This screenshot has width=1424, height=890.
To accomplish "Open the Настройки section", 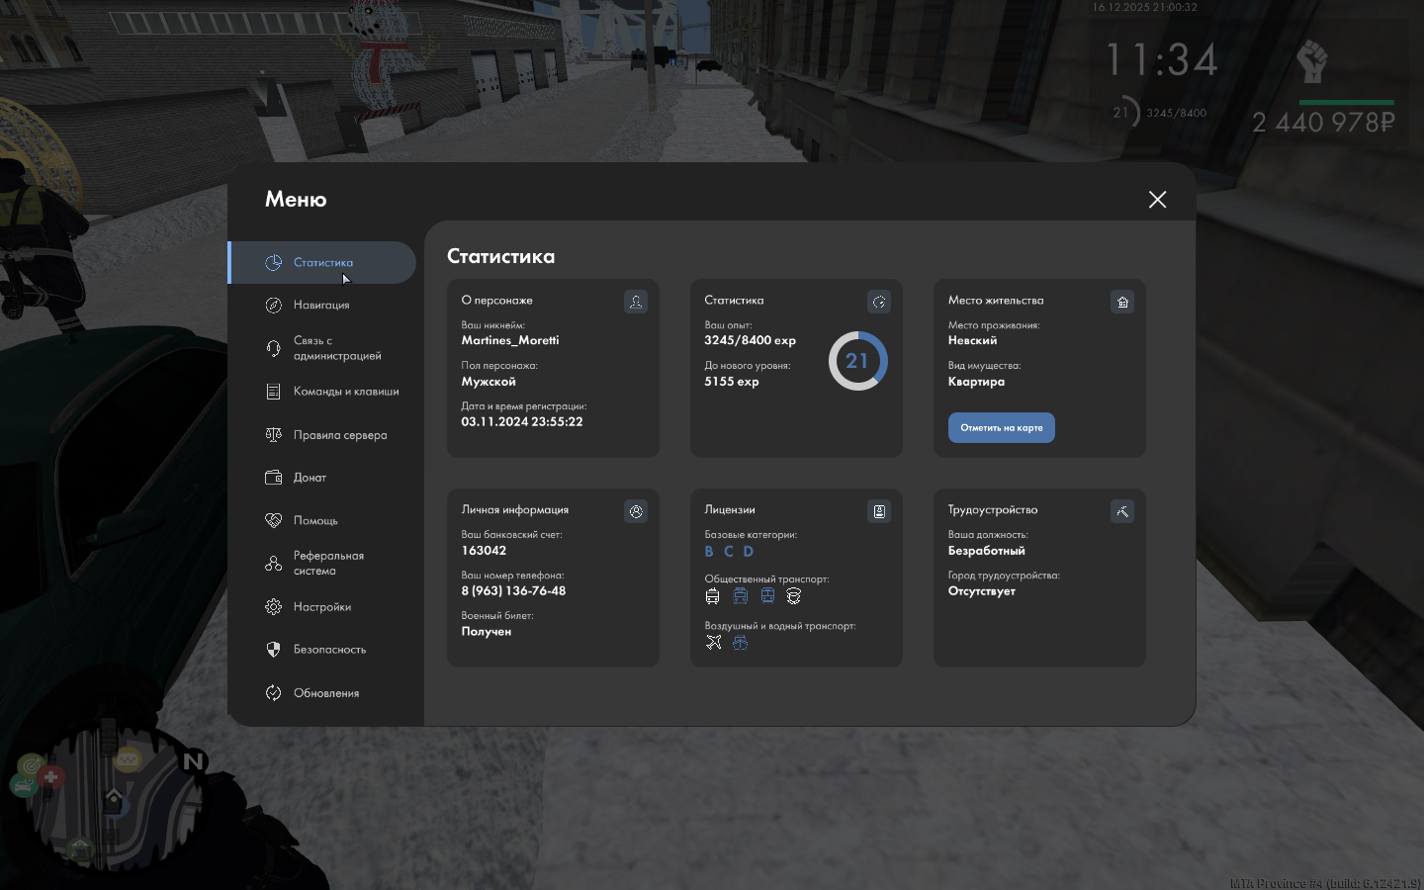I will click(322, 607).
